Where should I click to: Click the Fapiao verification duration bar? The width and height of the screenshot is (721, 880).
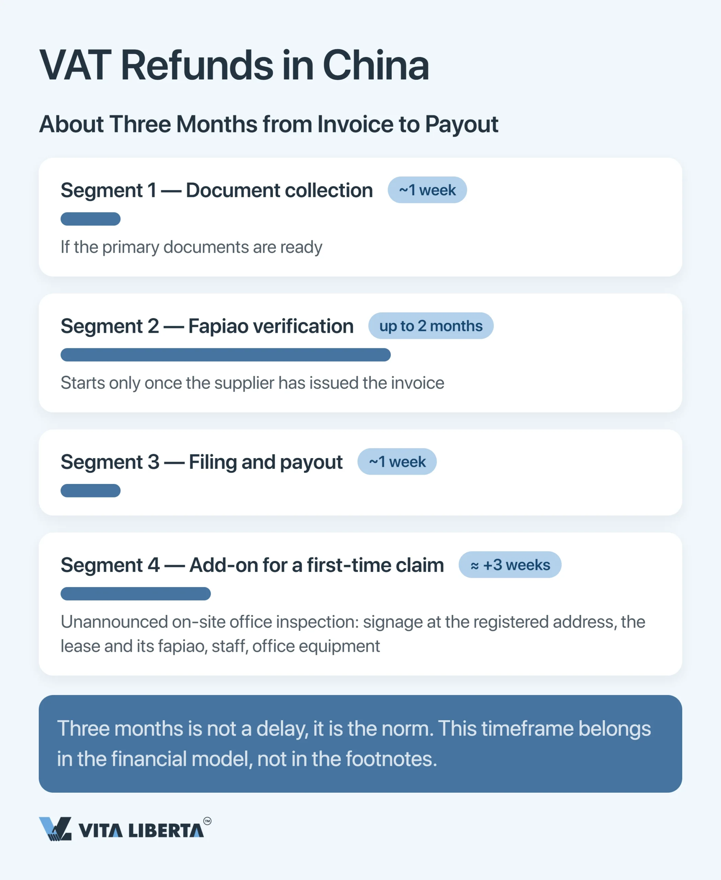(226, 355)
